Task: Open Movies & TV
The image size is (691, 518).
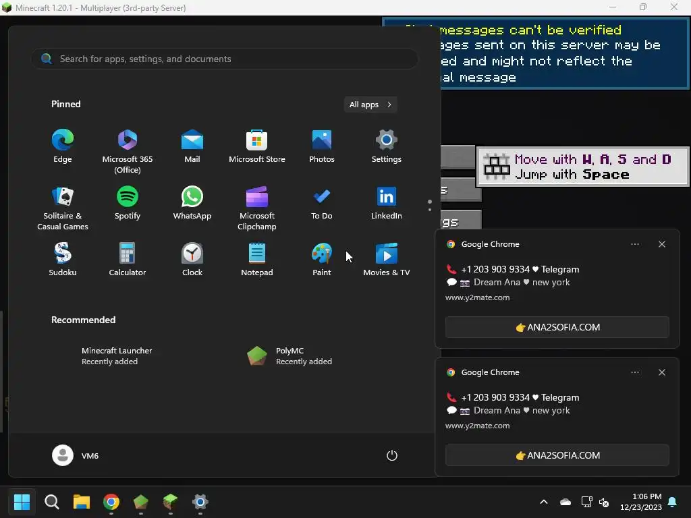Action: tap(387, 260)
